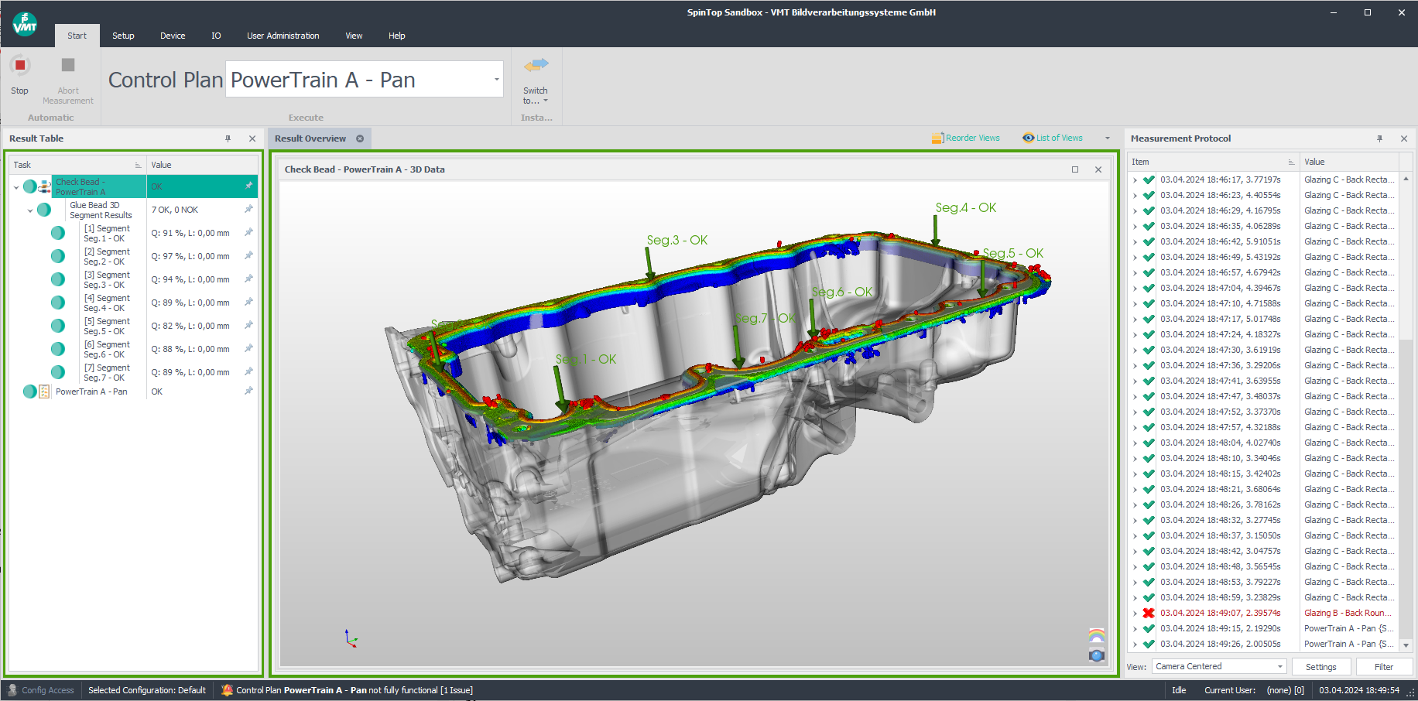Open the Start ribbon tab
Viewport: 1418px width, 701px height.
[x=77, y=36]
